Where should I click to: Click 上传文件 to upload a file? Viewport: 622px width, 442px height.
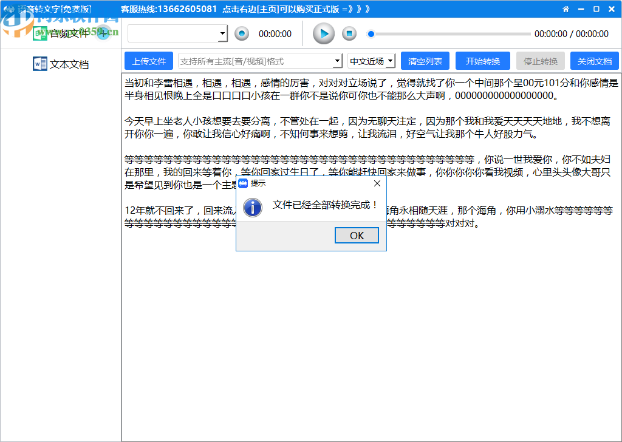pyautogui.click(x=148, y=61)
